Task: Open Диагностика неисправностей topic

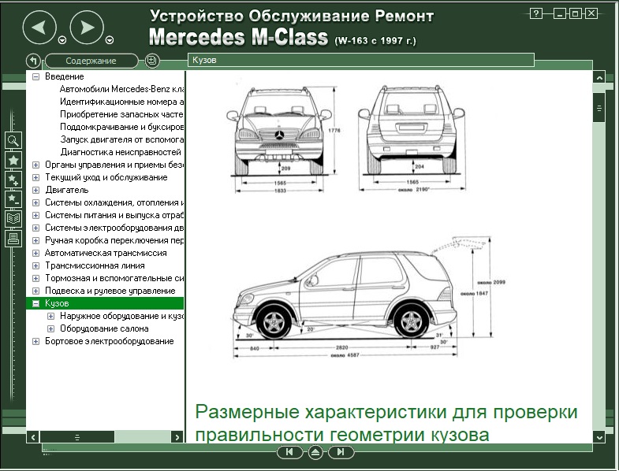Action: [121, 152]
